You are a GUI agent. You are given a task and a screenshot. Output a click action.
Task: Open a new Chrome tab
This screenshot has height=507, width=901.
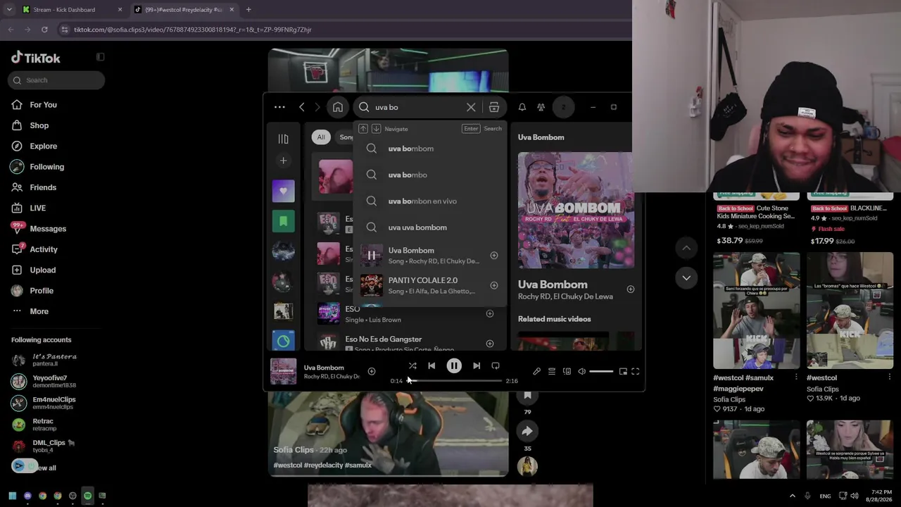point(248,10)
